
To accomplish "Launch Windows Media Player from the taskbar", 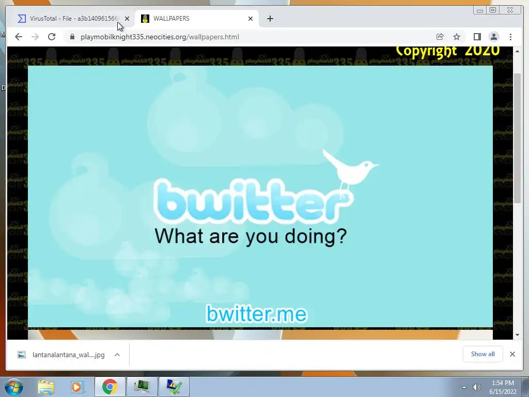I will click(x=76, y=387).
